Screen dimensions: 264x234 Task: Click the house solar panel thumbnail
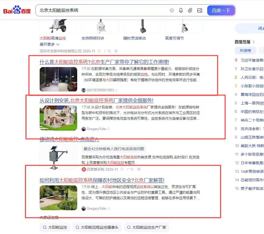(x=58, y=118)
